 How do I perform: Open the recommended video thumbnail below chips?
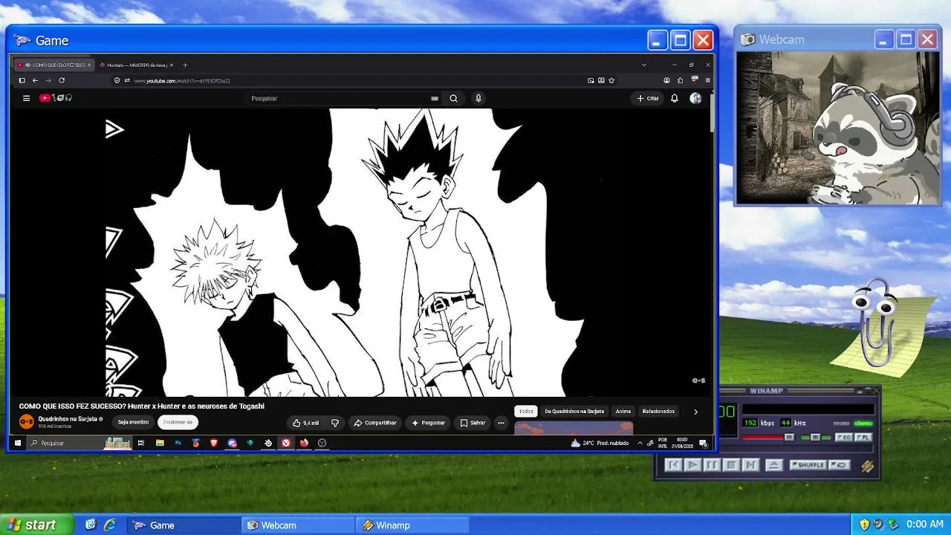point(574,428)
